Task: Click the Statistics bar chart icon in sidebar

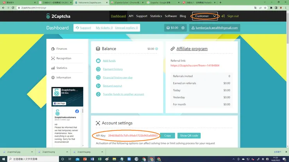Action: (53, 68)
